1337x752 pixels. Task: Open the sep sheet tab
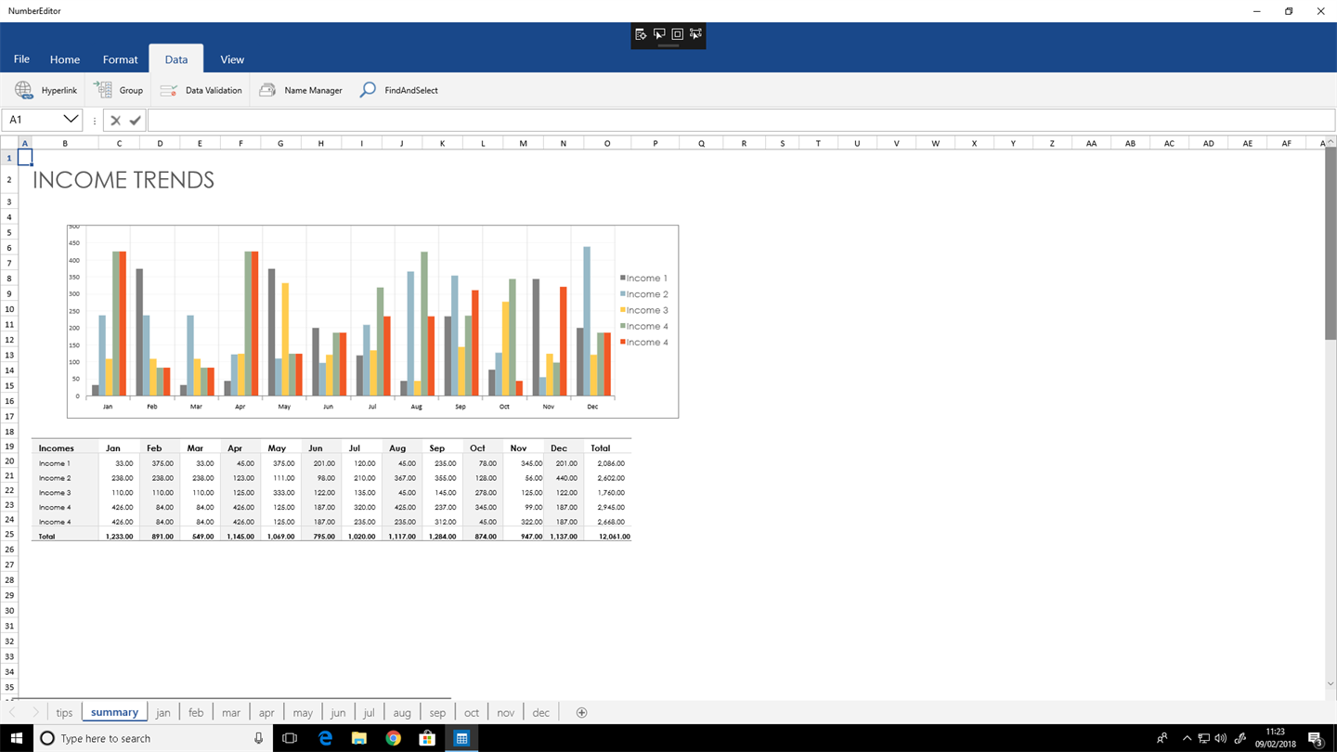[x=437, y=713]
